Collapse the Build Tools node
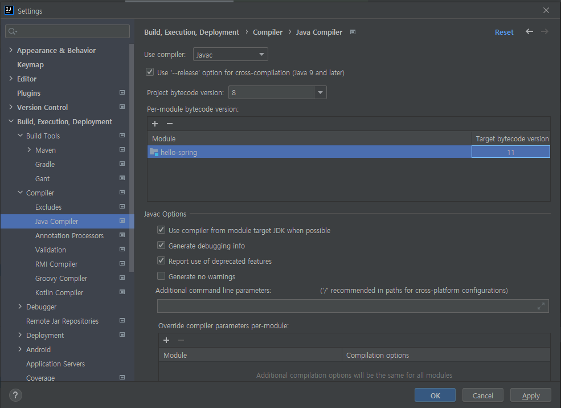Image resolution: width=561 pixels, height=408 pixels. pos(20,135)
